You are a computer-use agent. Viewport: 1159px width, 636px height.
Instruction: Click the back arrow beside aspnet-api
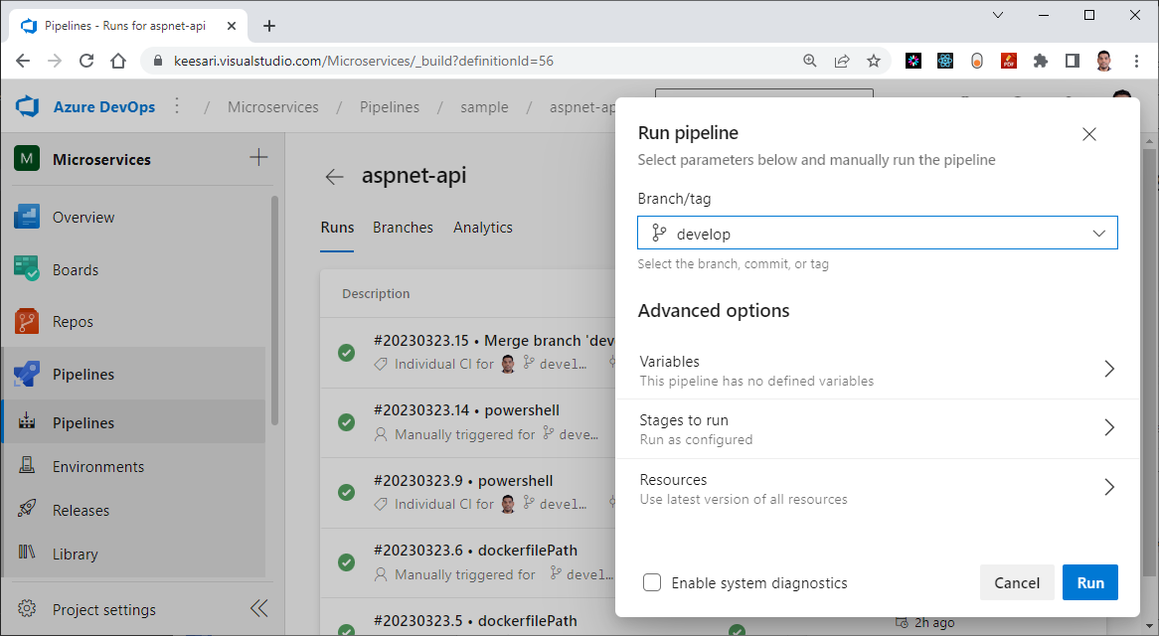[335, 177]
